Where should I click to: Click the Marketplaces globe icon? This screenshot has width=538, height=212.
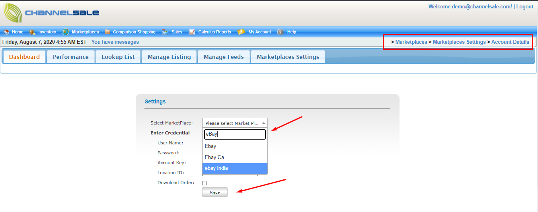(x=66, y=32)
